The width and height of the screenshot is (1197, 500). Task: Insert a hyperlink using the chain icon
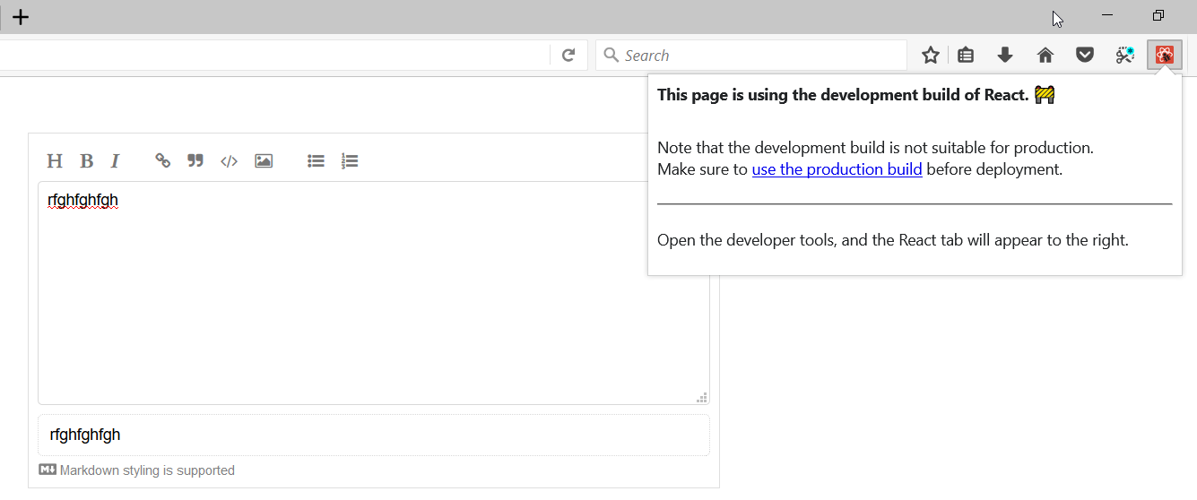click(x=162, y=161)
